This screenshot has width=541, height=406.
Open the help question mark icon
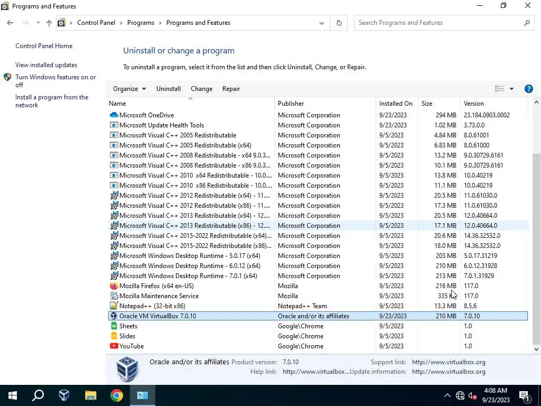(x=528, y=89)
